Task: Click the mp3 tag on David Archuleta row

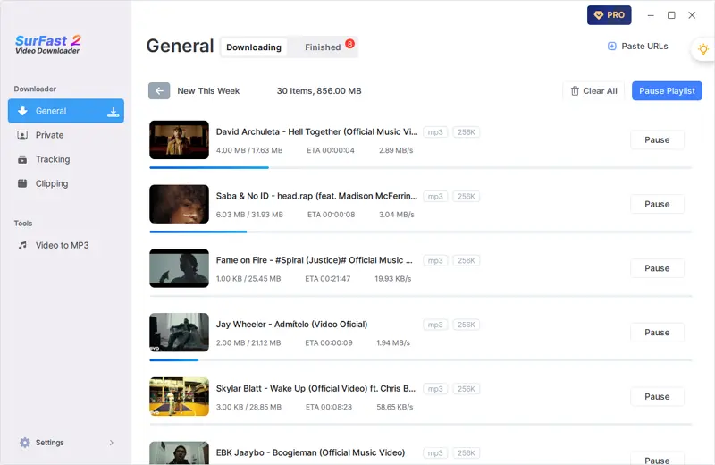Action: pos(435,131)
